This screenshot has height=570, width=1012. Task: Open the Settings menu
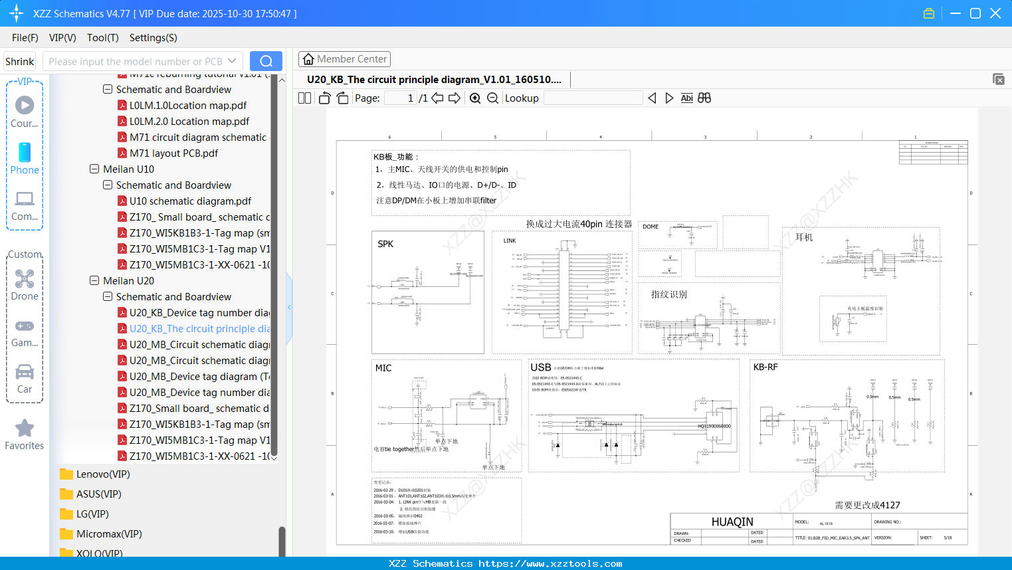tap(153, 38)
